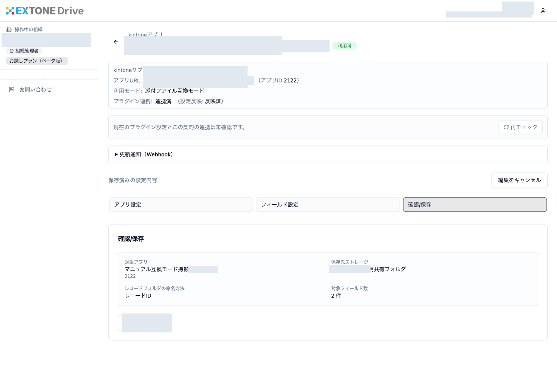Click the 現在のプラグイン設定 unconfirmed message
The image size is (557, 387).
(x=180, y=127)
